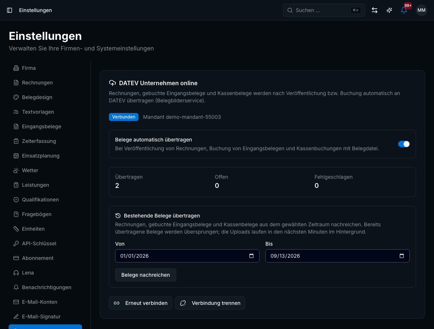
Task: Open Zeiterfassung settings
Action: click(x=45, y=141)
